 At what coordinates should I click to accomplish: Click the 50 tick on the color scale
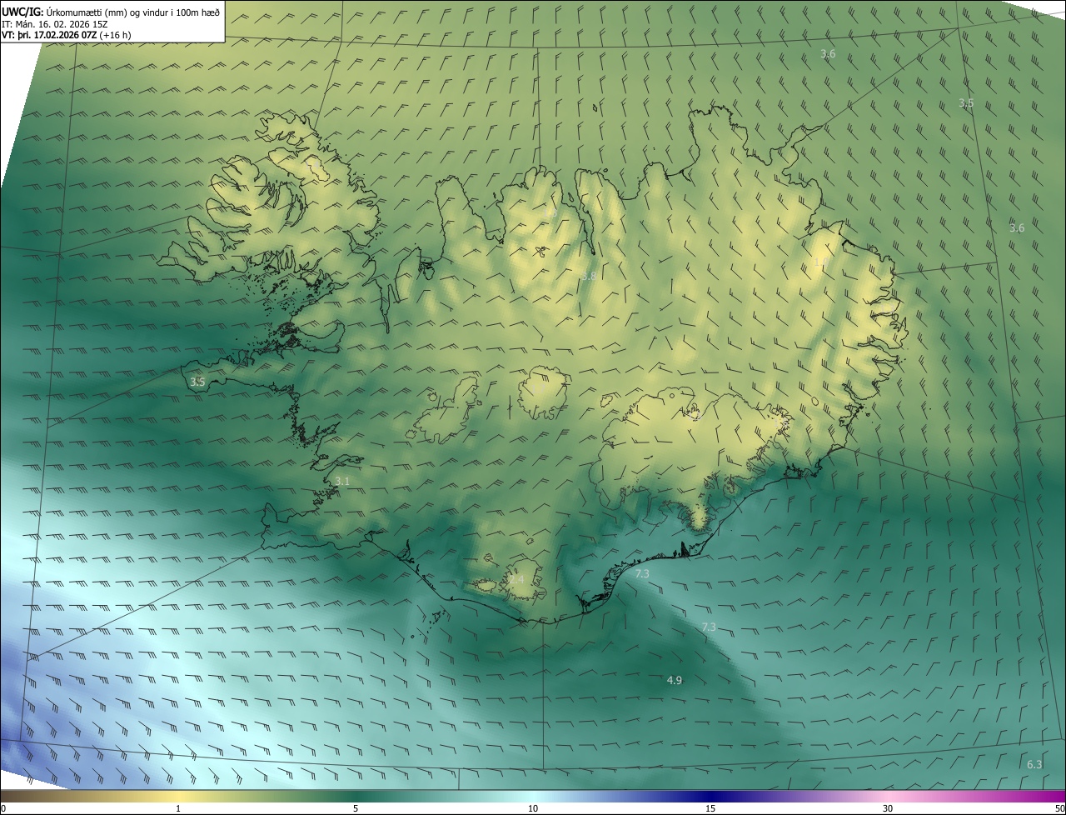pos(1059,808)
